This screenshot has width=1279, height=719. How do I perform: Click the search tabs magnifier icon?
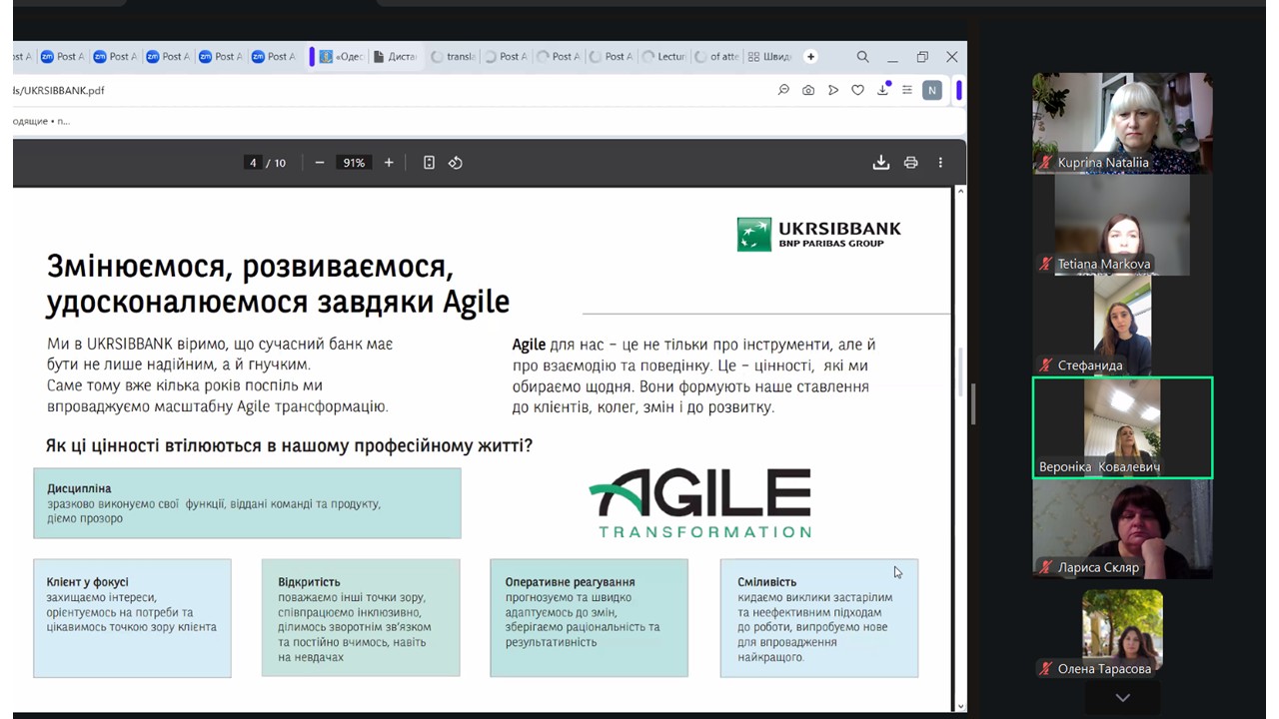(862, 57)
